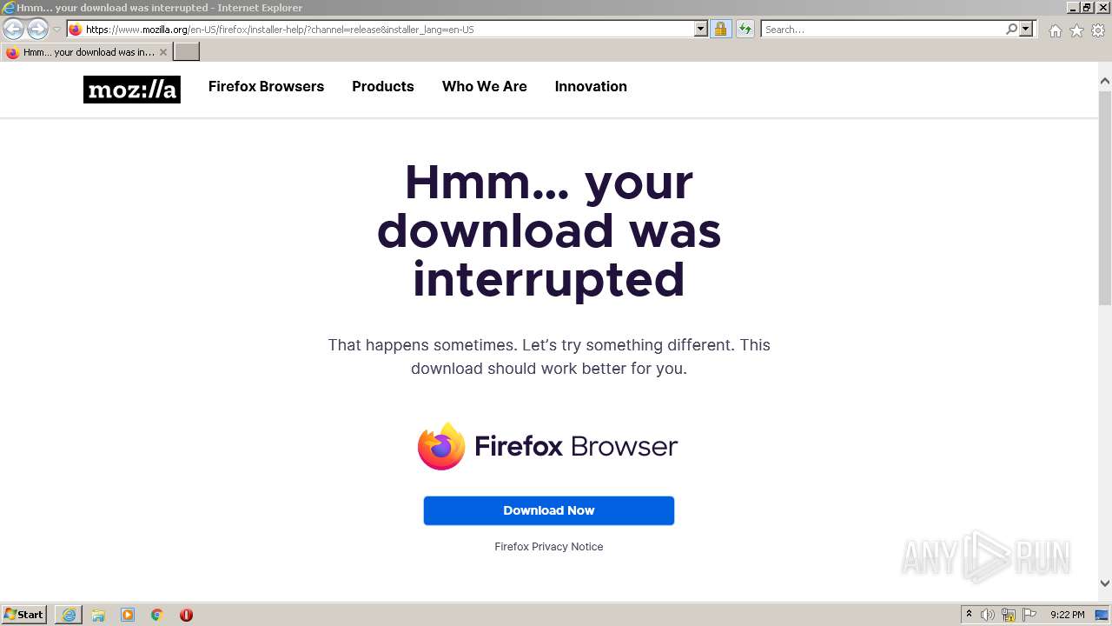Viewport: 1112px width, 626px height.
Task: Click the page scrollbar up arrow
Action: click(1105, 81)
